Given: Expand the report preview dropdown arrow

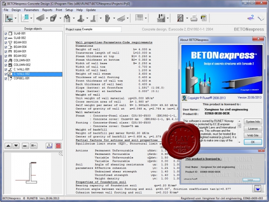Looking at the screenshot, I should pyautogui.click(x=187, y=18).
